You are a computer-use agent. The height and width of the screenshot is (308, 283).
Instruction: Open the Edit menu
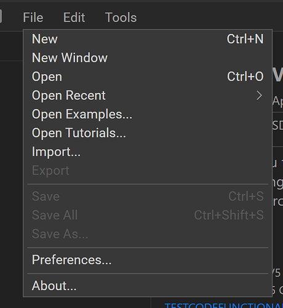tap(74, 17)
